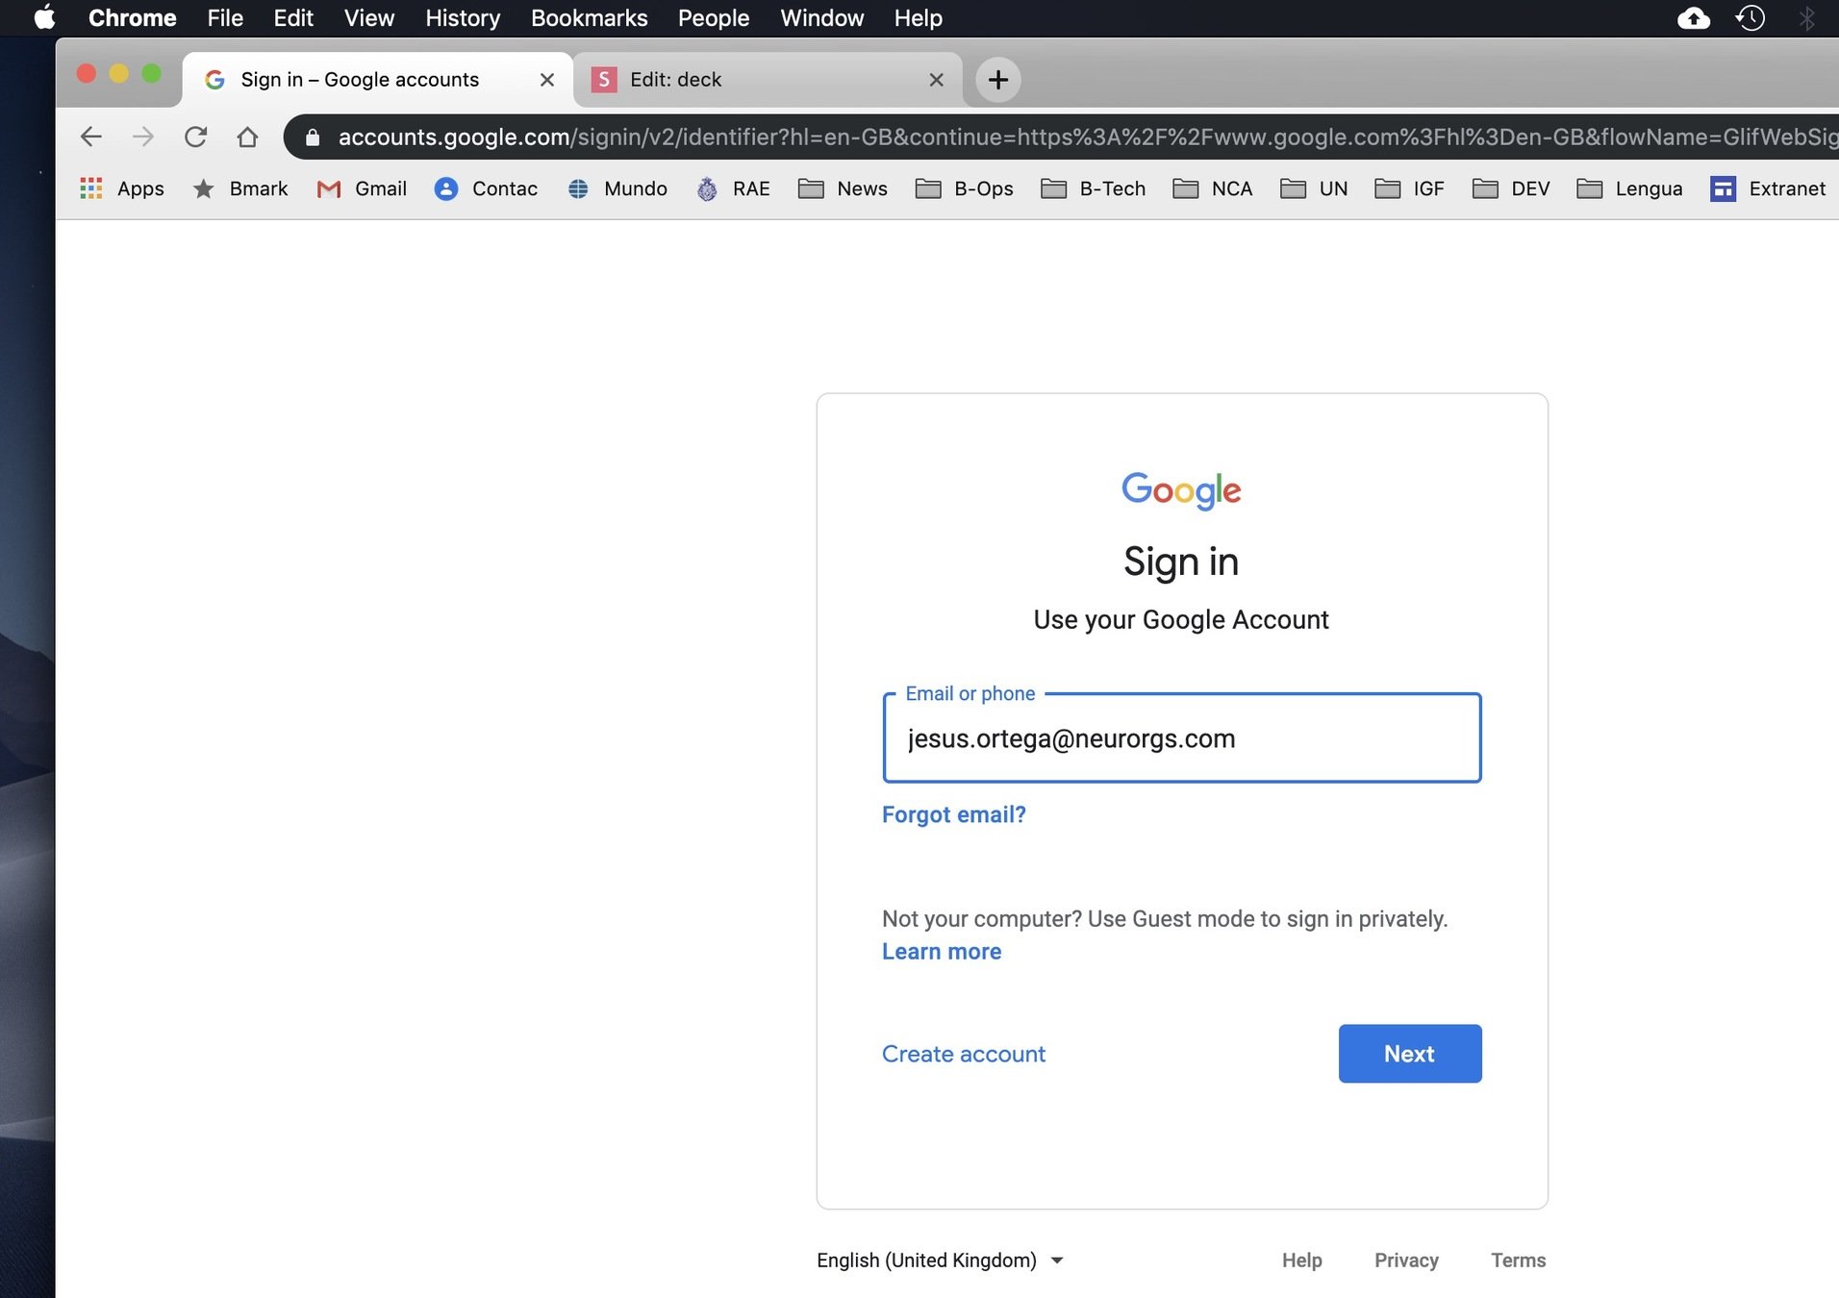Open the People menu
The height and width of the screenshot is (1298, 1839).
coord(713,18)
